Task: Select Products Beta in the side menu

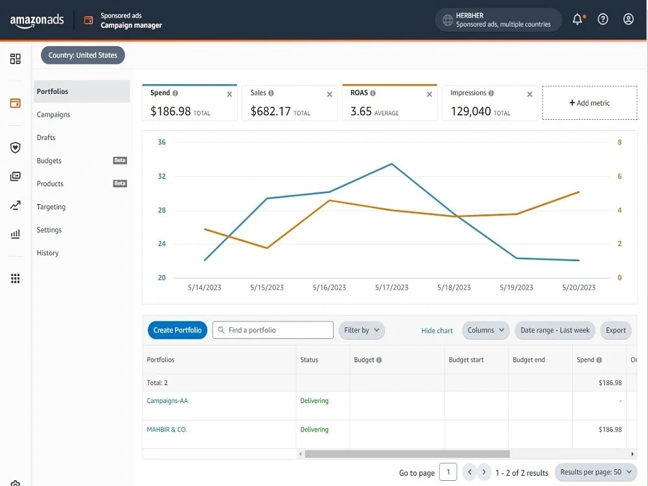Action: (82, 184)
